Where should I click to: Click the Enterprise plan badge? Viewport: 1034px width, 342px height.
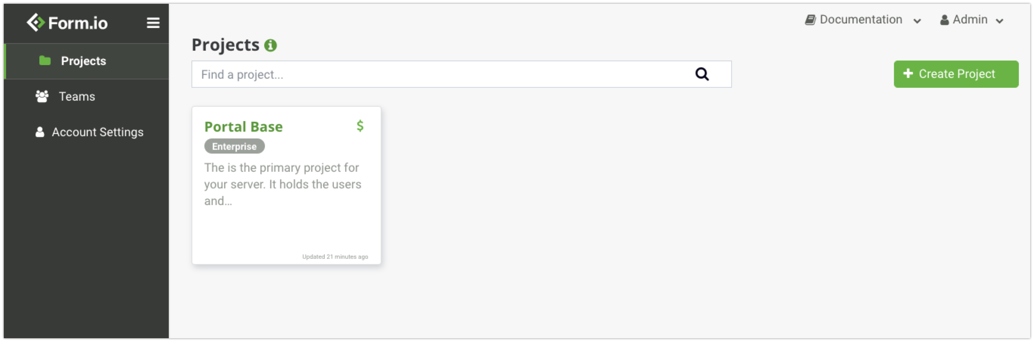click(x=234, y=146)
